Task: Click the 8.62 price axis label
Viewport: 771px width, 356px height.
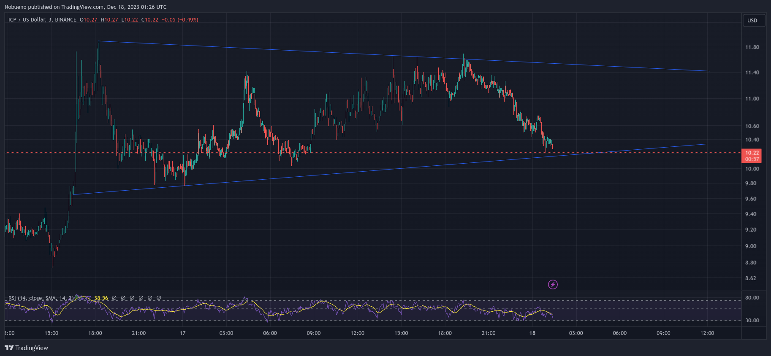Action: point(751,278)
